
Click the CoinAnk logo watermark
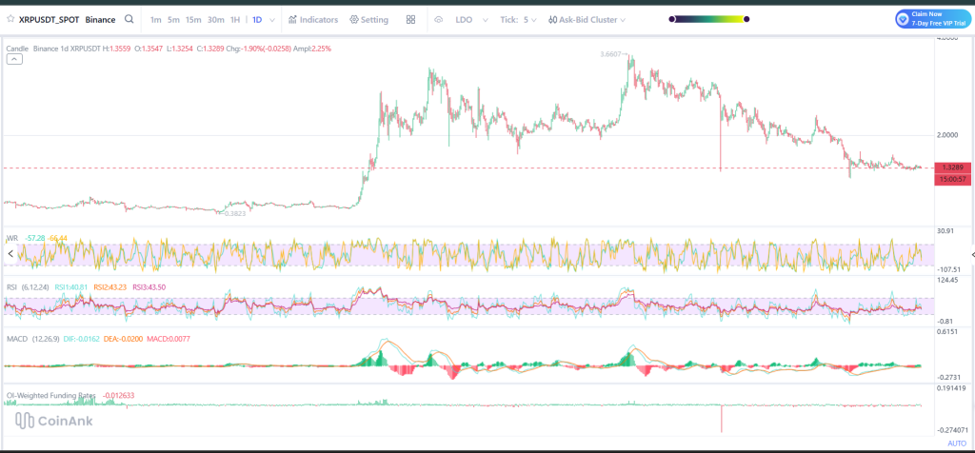(x=54, y=422)
